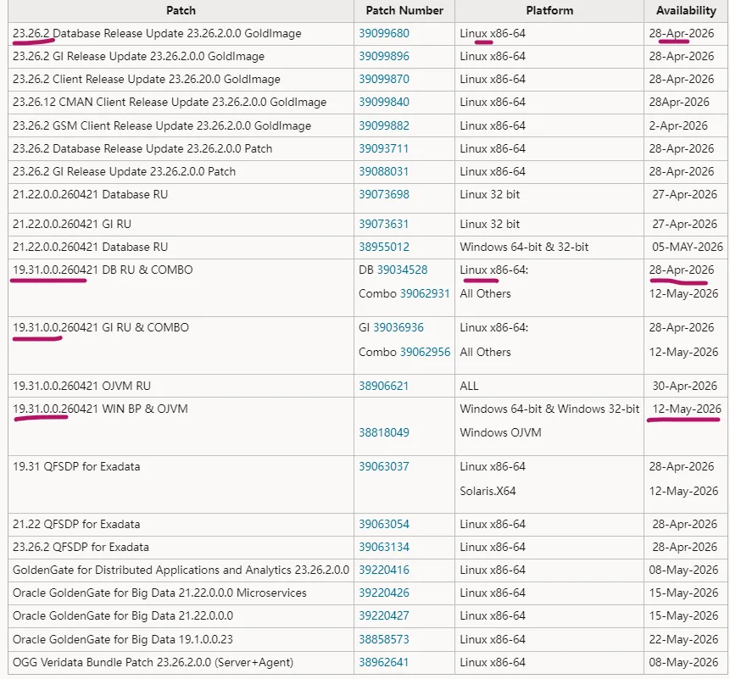
Task: Open GI patch 39036936 link
Action: coord(398,328)
